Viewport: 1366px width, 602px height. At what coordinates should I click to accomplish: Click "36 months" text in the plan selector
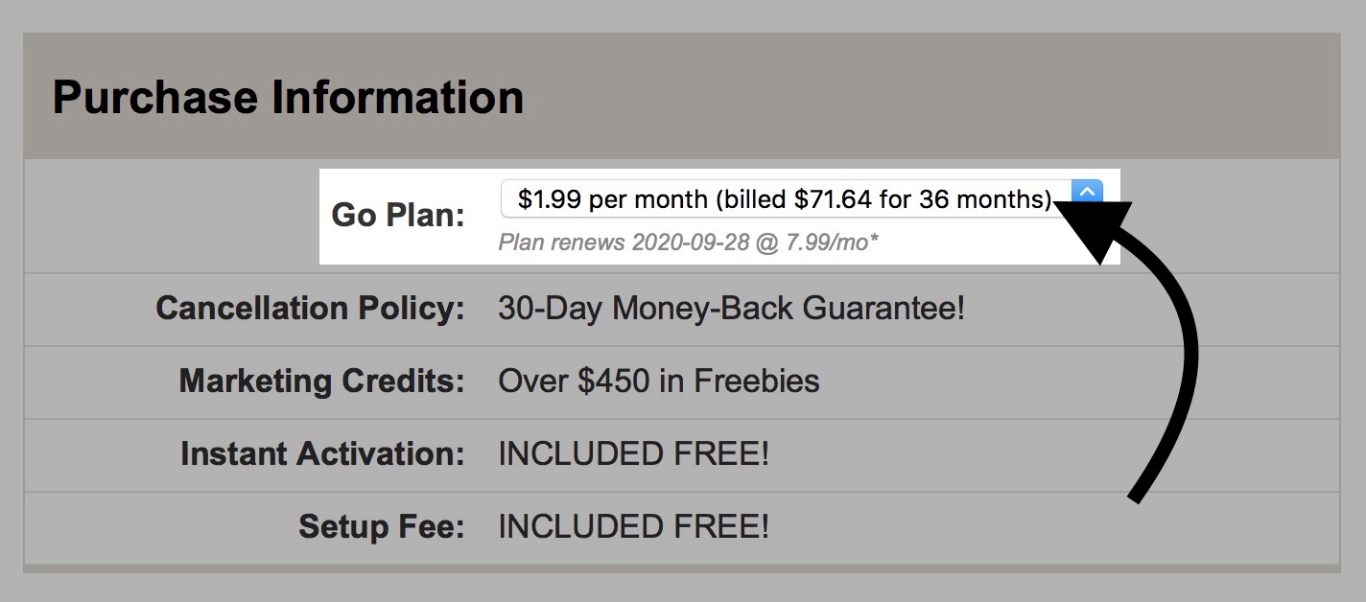click(x=983, y=199)
